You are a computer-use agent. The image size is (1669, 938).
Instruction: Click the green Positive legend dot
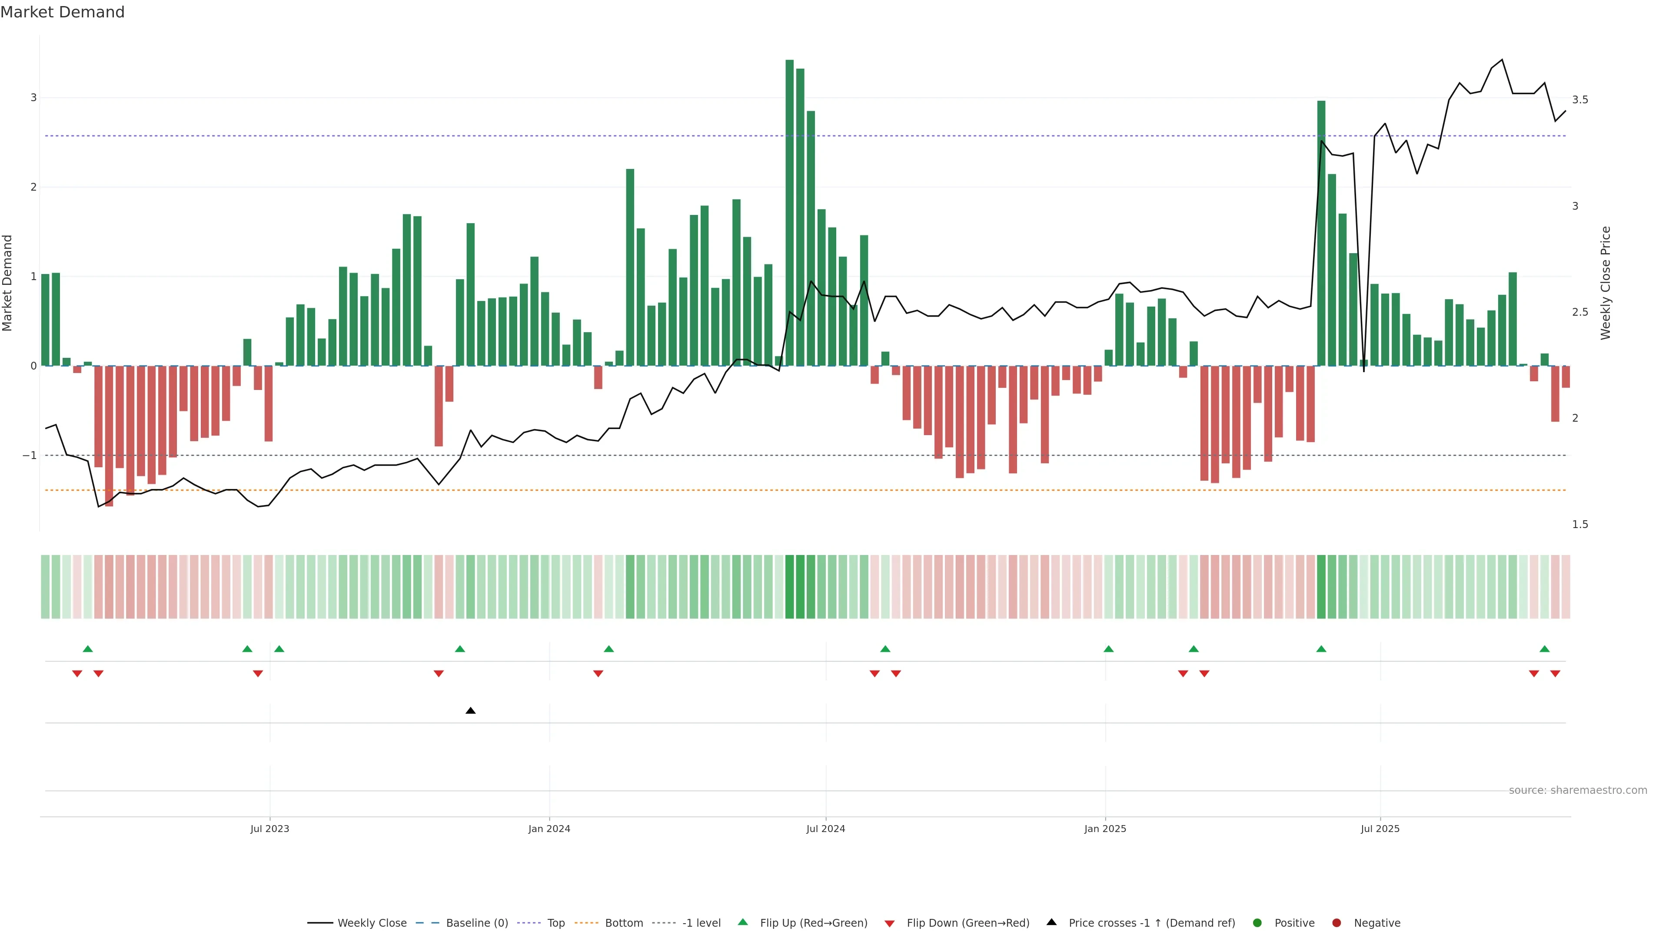pos(1257,923)
